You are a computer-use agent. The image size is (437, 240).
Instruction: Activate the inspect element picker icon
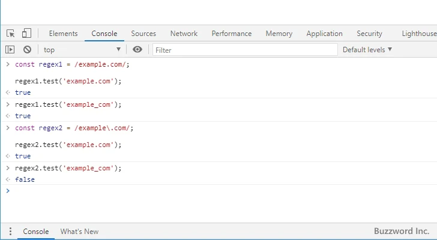11,34
